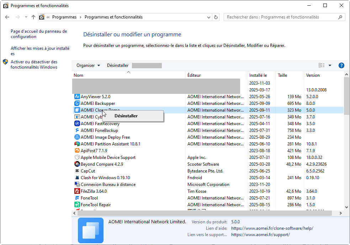Viewport: 350px width, 245px height.
Task: Click the AOMEI Cloner details pane thumbnail
Action: point(91,230)
